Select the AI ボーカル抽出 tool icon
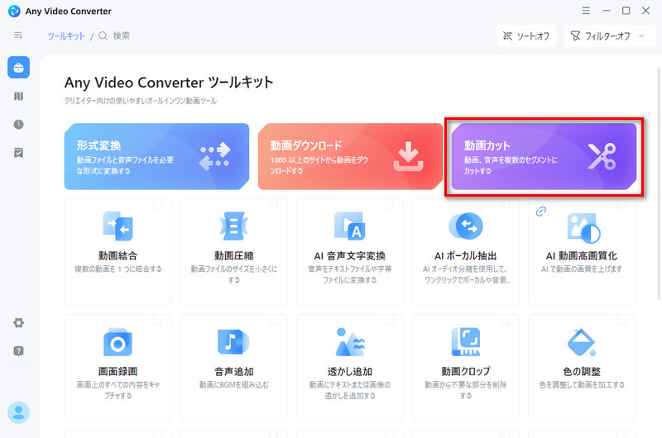 click(466, 226)
